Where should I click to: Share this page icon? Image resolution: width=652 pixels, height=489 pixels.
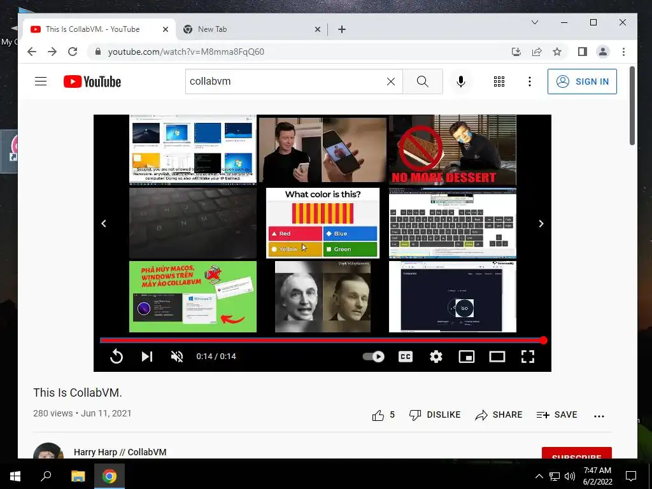tap(536, 52)
